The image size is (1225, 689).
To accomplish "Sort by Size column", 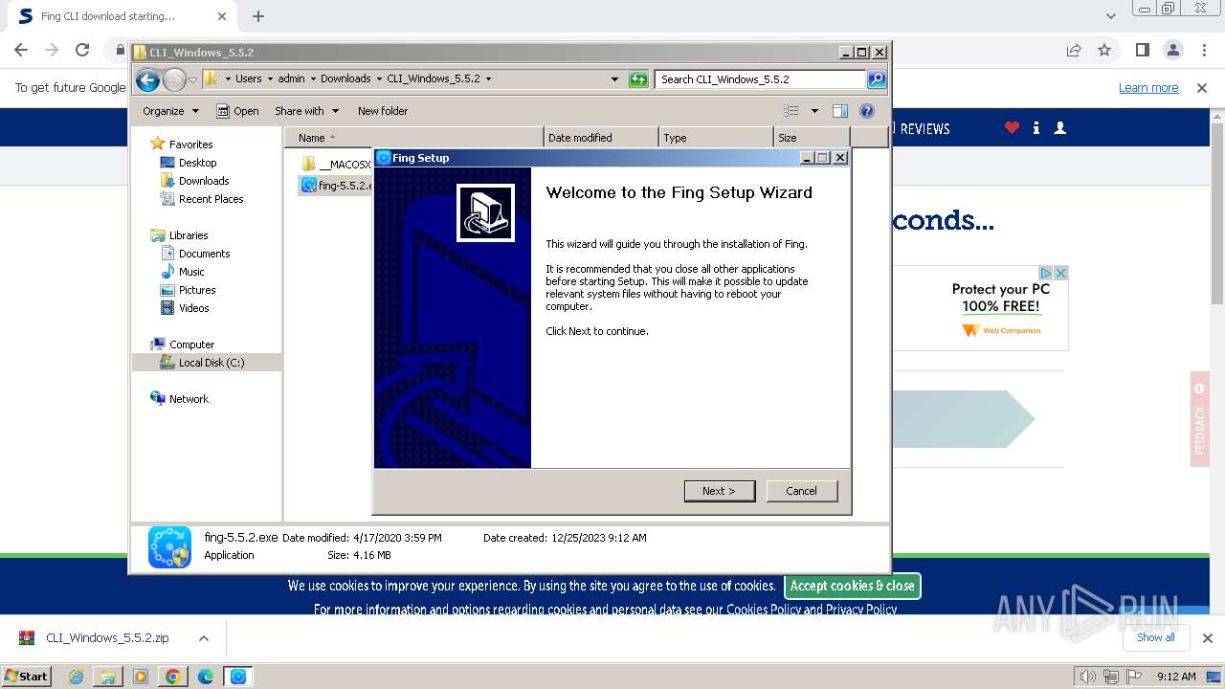I will point(812,138).
